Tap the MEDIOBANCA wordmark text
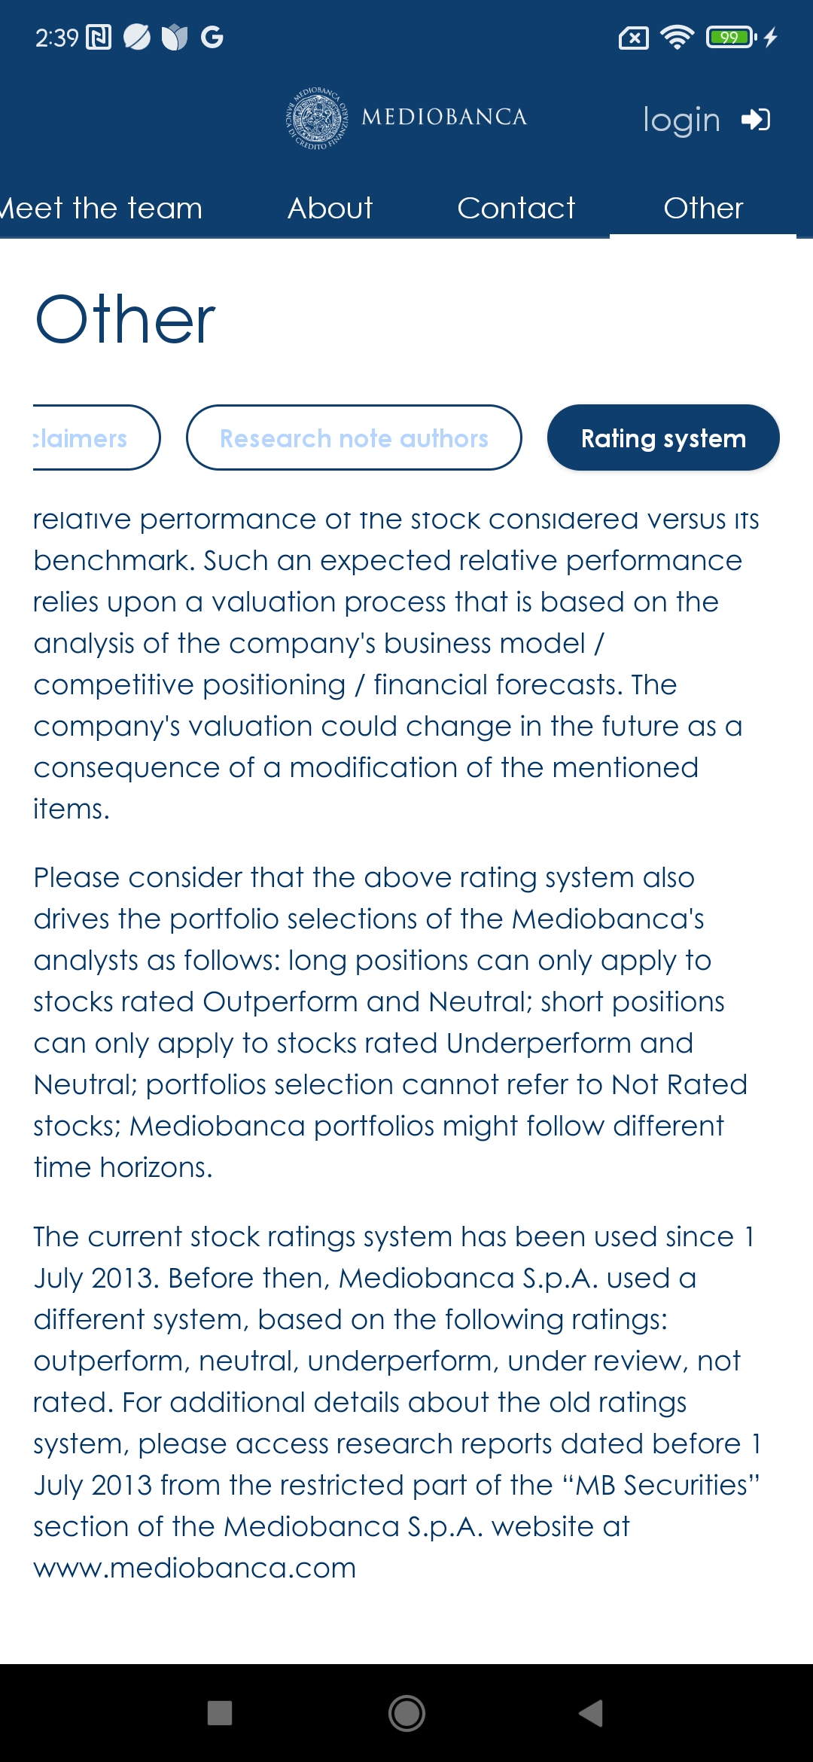The width and height of the screenshot is (813, 1762). coord(444,117)
